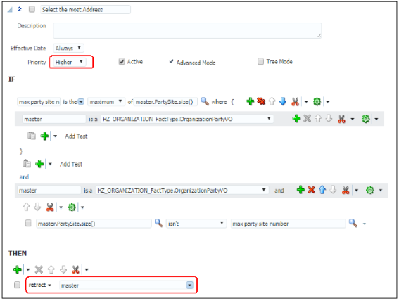399x301 pixels.
Task: Open the magnifier next to the master.PartySite.size() test
Action: pyautogui.click(x=158, y=223)
